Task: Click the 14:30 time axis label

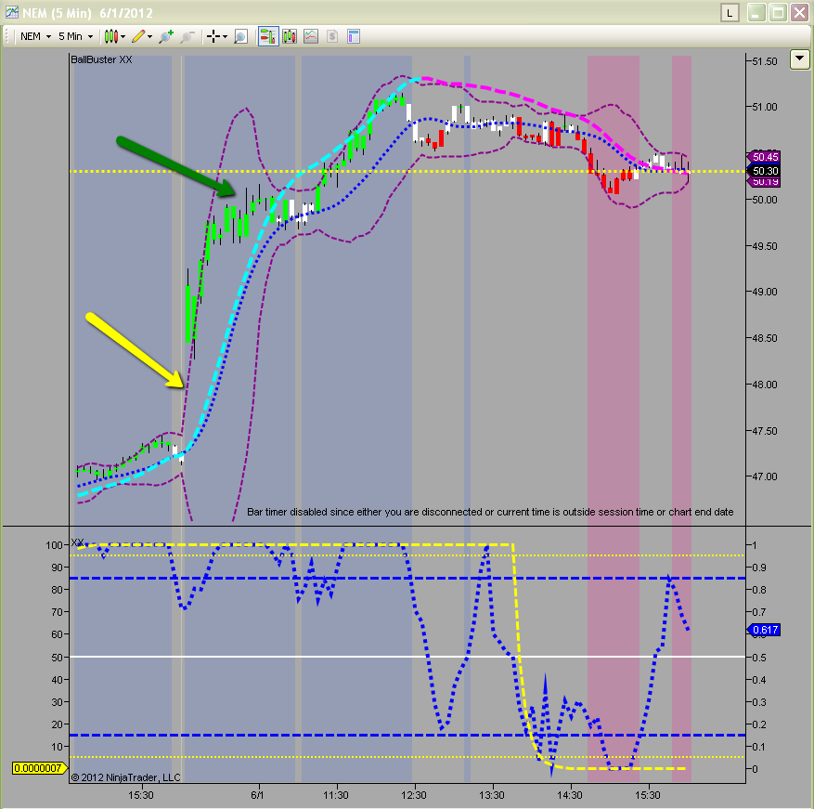Action: pyautogui.click(x=570, y=795)
